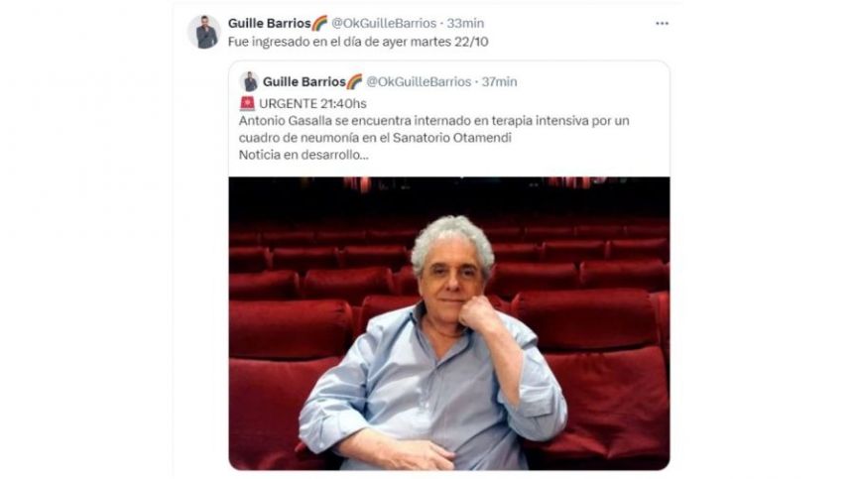Open the 33min timestamp link
The image size is (855, 479).
coord(465,24)
